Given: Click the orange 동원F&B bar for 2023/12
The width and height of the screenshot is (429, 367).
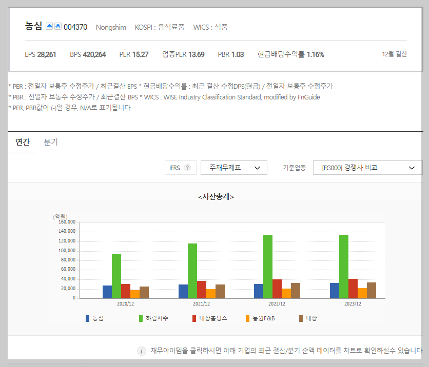Looking at the screenshot, I should tap(362, 293).
